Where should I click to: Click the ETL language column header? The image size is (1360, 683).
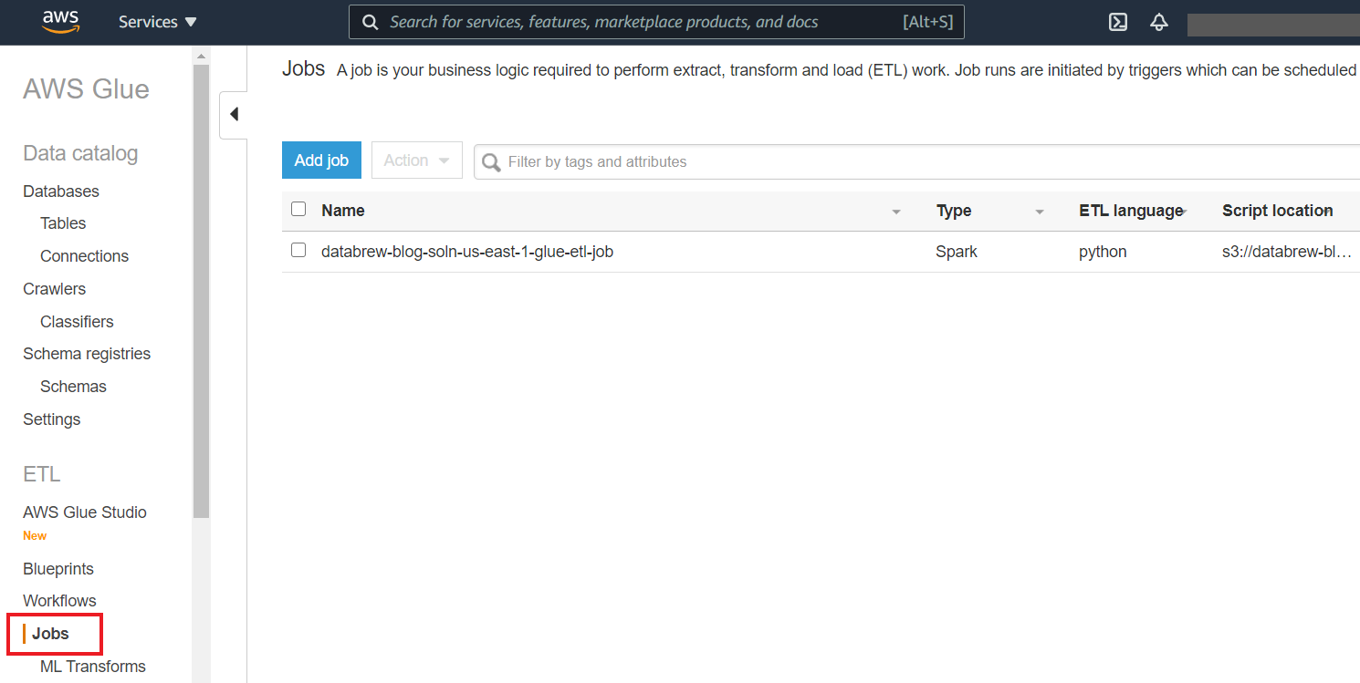click(1131, 211)
